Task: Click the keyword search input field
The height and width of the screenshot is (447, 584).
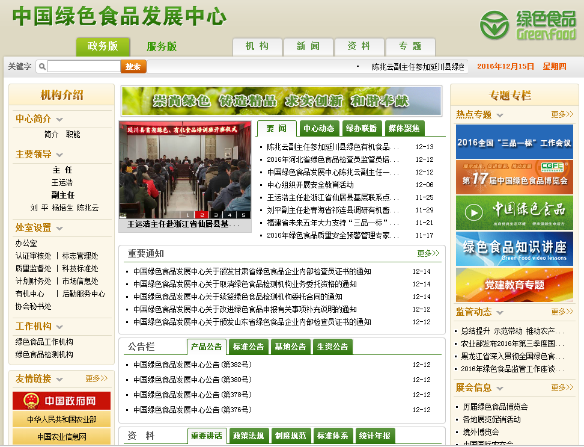Action: (84, 66)
